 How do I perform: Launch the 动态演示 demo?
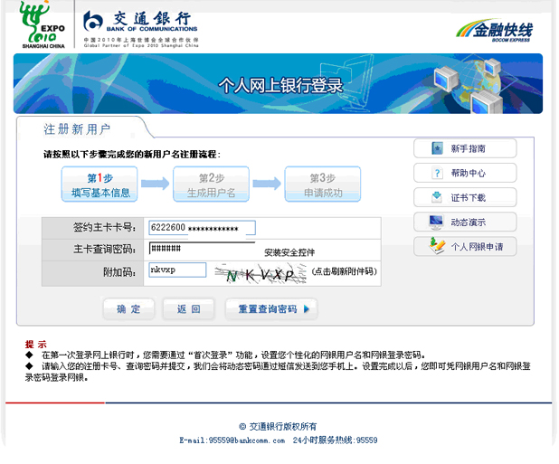click(465, 222)
